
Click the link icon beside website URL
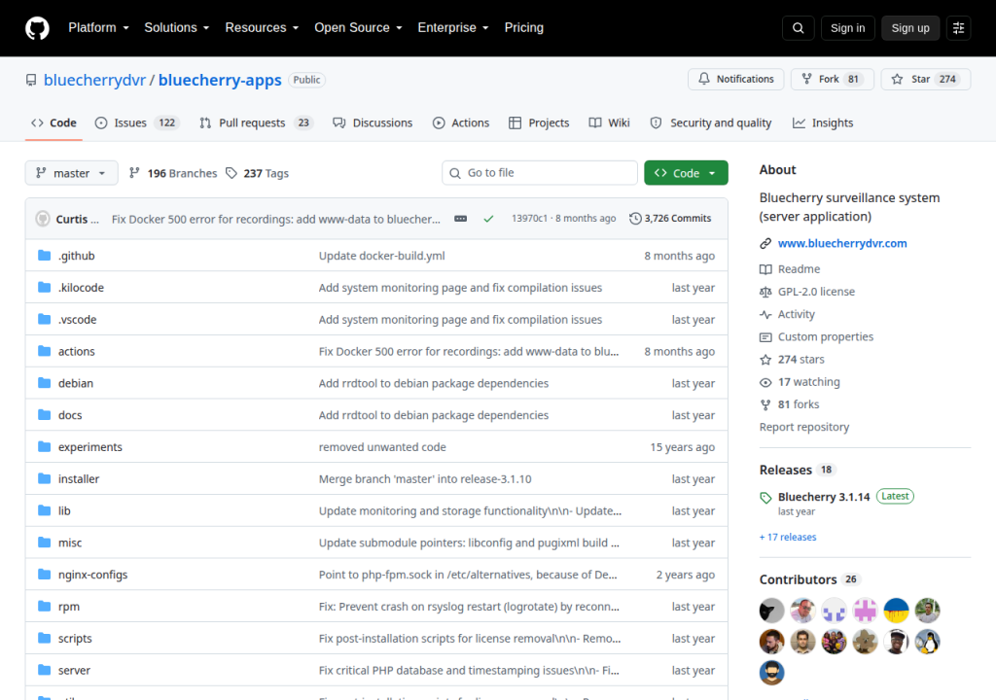tap(765, 243)
